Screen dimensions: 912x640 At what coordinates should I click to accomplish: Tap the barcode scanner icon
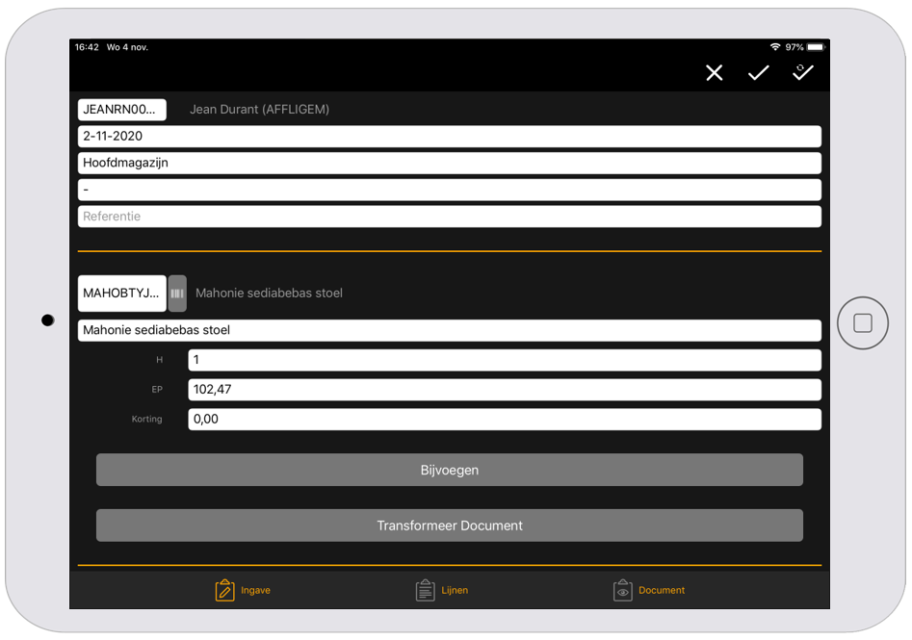177,294
